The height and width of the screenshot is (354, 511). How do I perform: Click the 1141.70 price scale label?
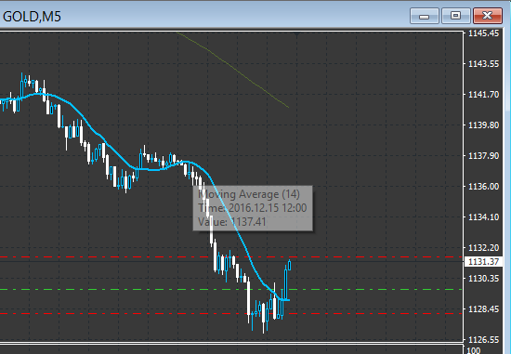[x=483, y=95]
